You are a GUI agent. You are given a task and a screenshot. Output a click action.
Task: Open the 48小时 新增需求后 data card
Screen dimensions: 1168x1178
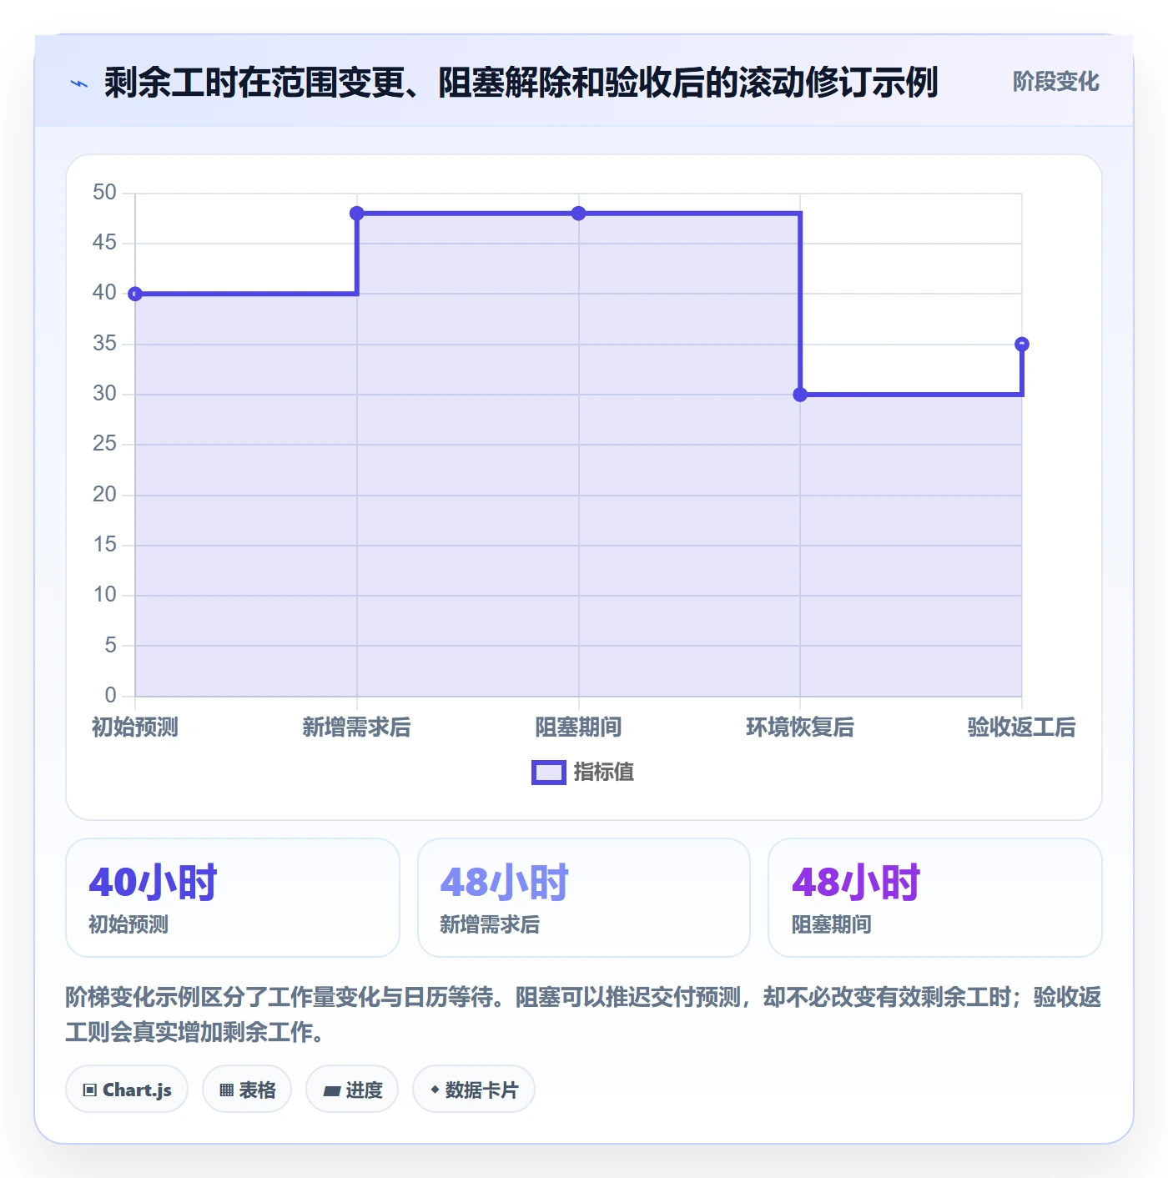584,898
